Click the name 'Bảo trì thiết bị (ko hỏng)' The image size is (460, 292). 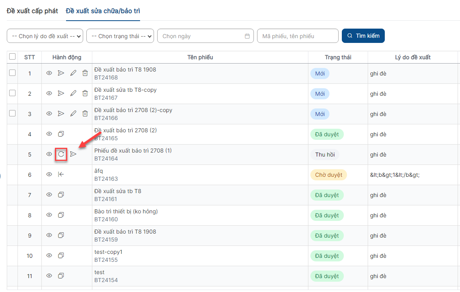(126, 211)
